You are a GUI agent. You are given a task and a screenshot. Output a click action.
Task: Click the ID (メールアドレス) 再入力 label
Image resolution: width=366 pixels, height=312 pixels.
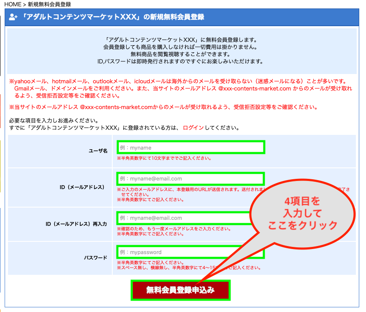[76, 224]
